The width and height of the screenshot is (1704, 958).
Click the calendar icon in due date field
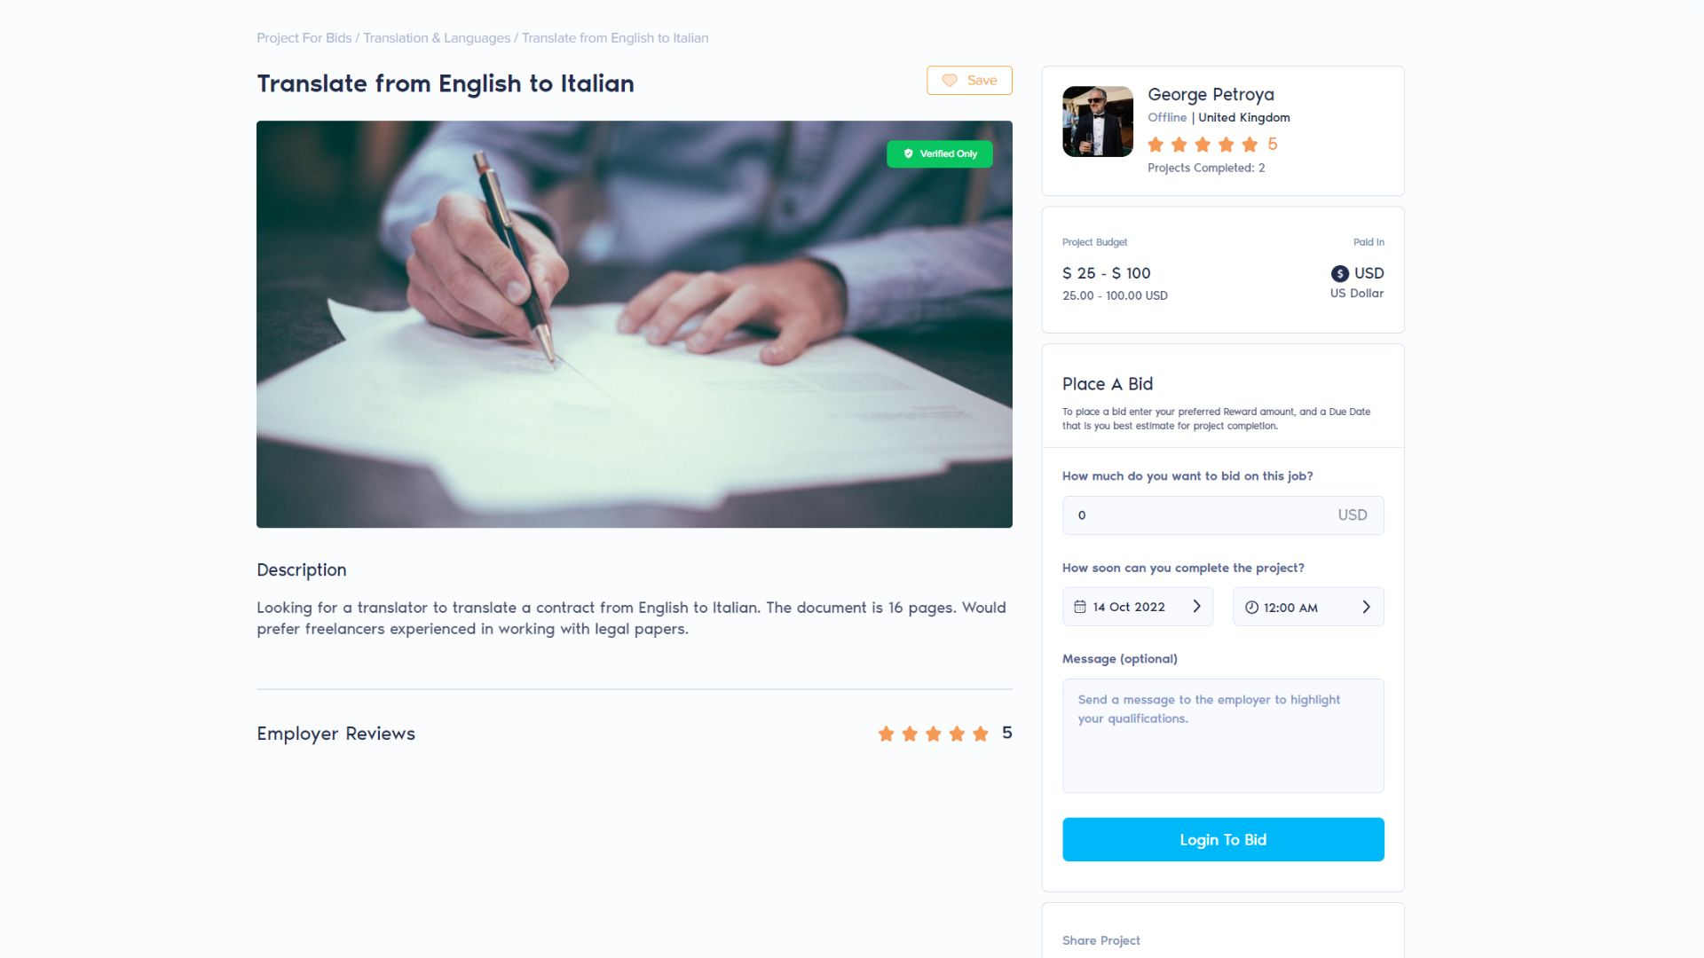(1080, 607)
